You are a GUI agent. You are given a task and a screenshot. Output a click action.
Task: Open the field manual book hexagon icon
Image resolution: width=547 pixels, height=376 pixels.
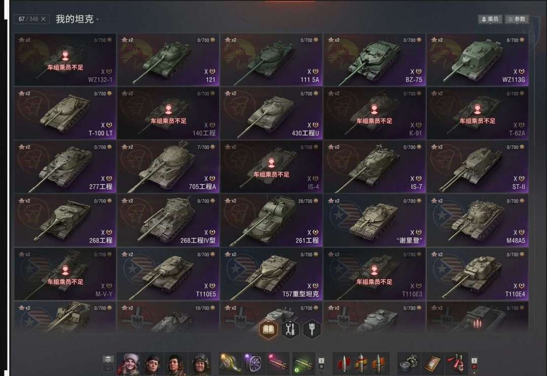click(268, 329)
